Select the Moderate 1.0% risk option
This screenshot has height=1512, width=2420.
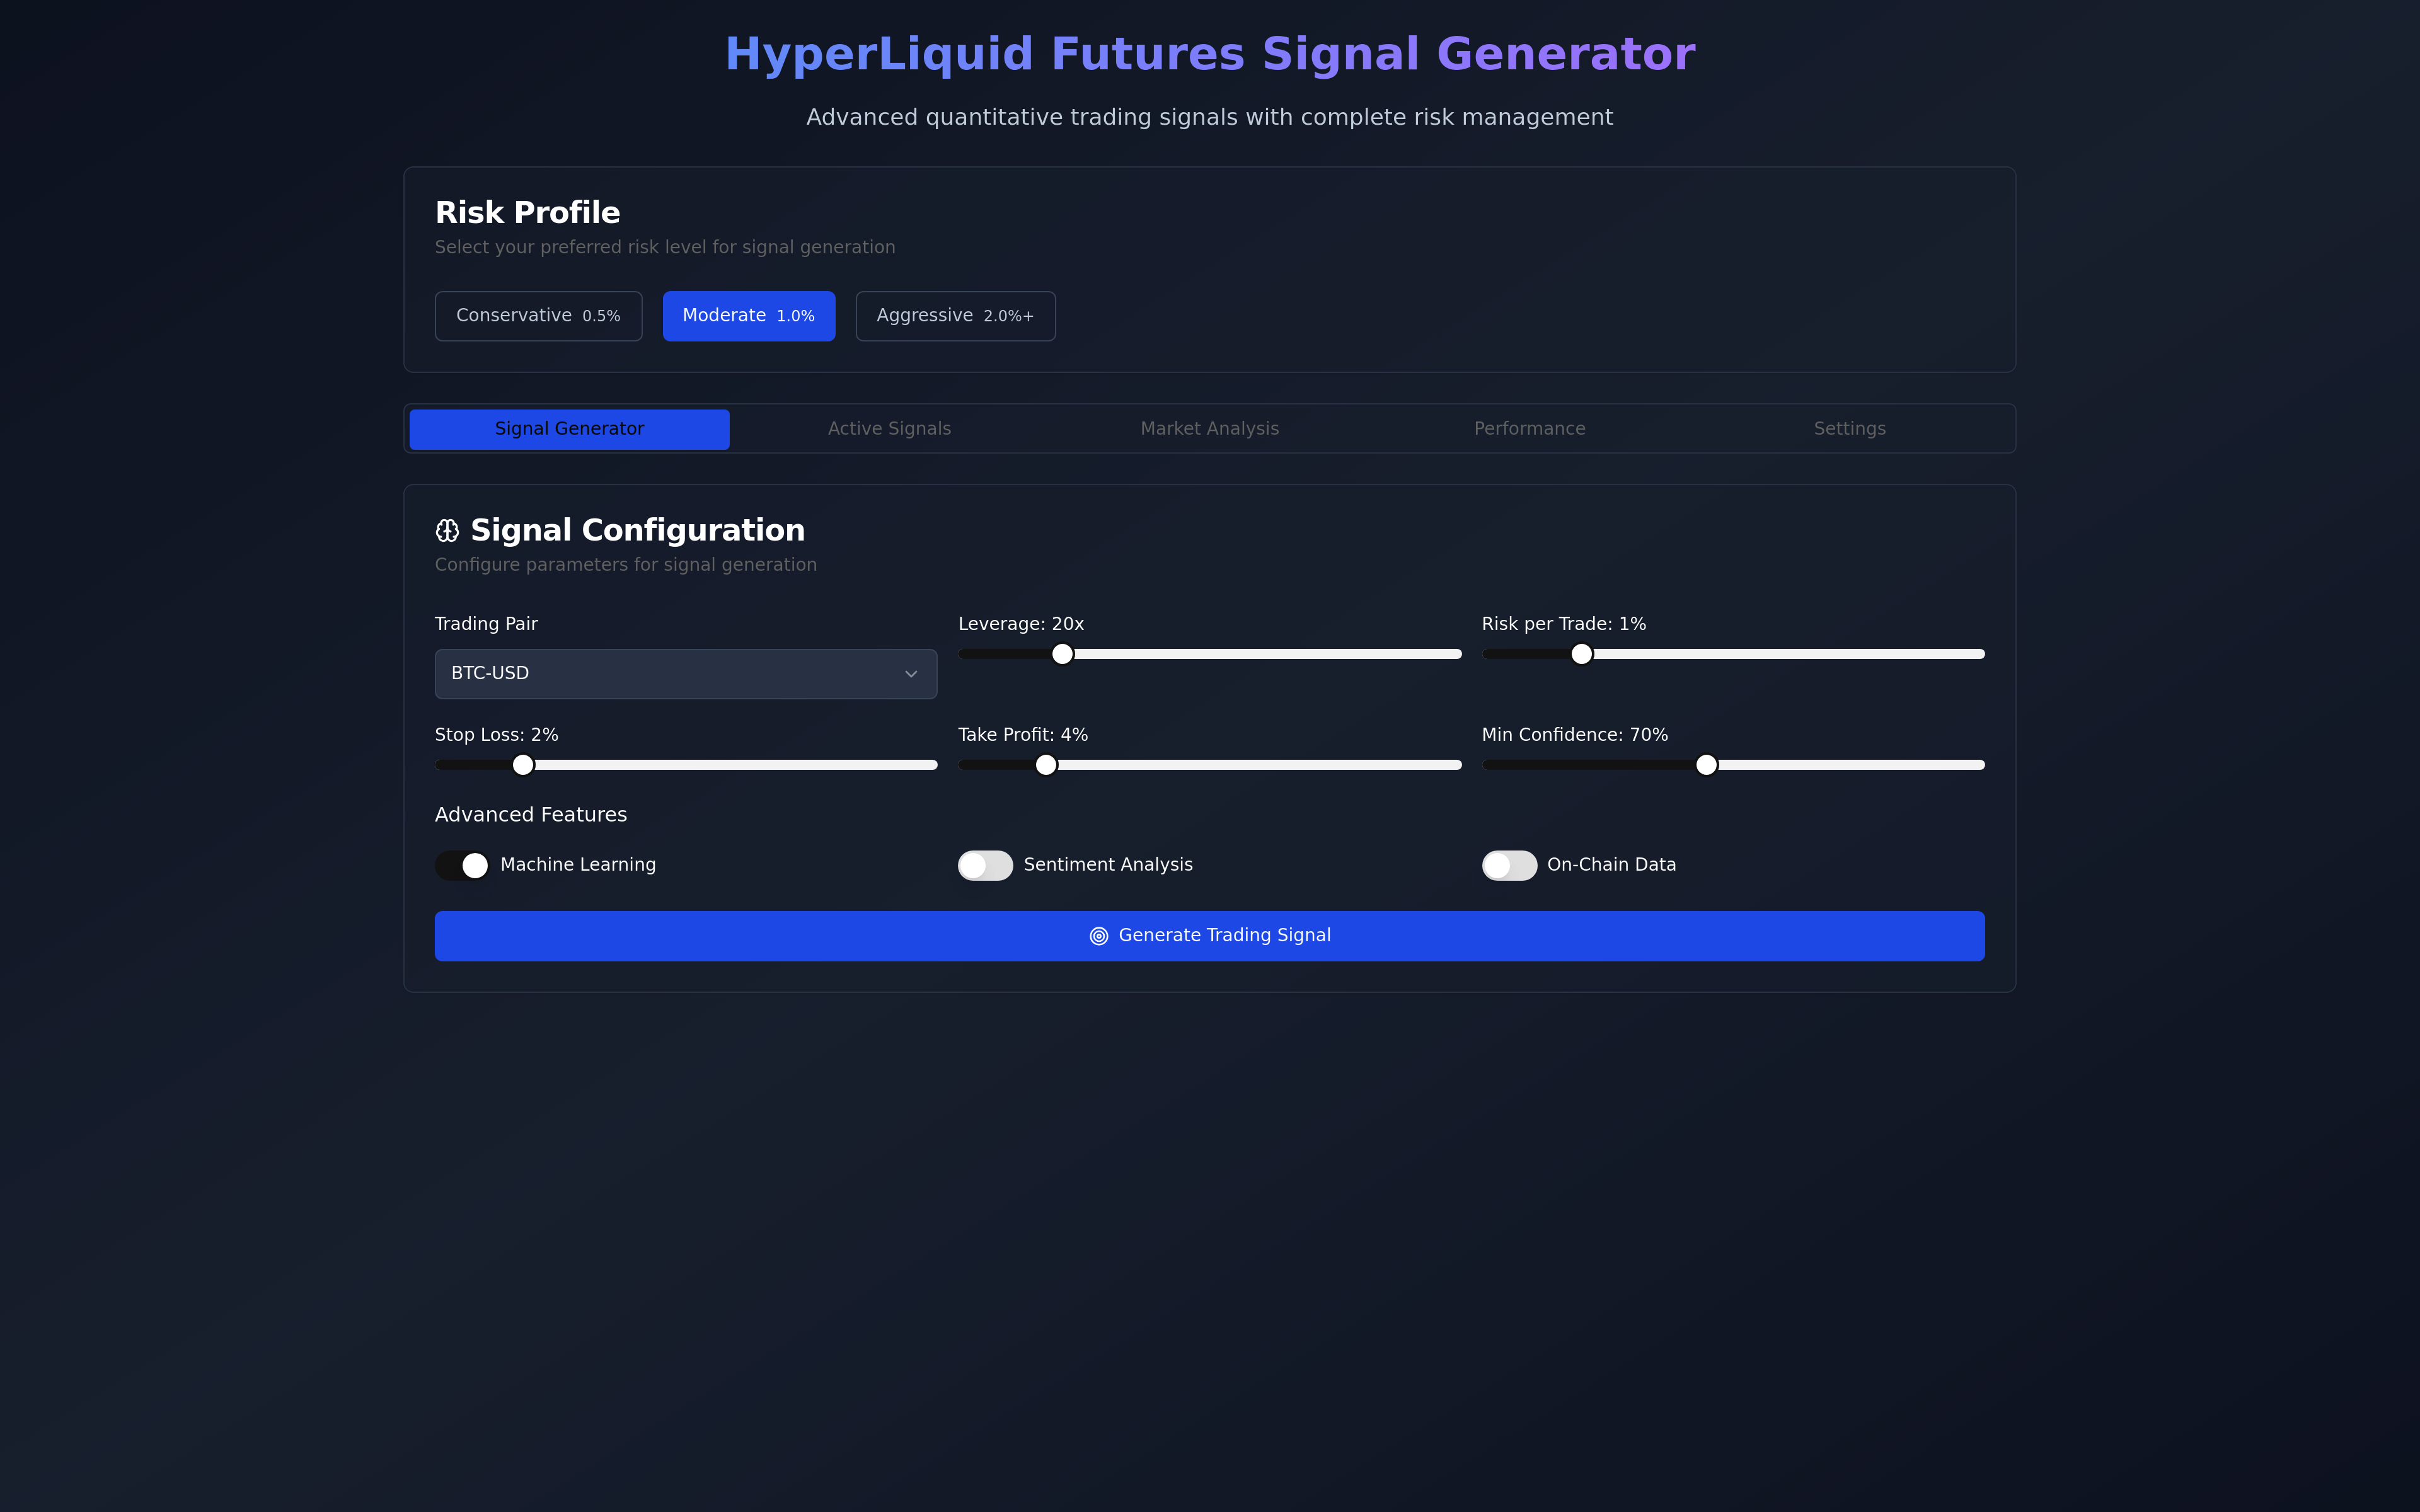coord(748,315)
